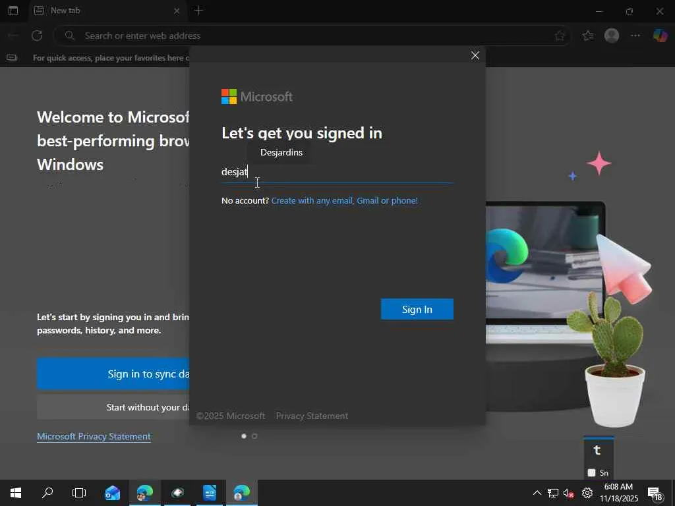Click the Sign In button

click(x=417, y=310)
